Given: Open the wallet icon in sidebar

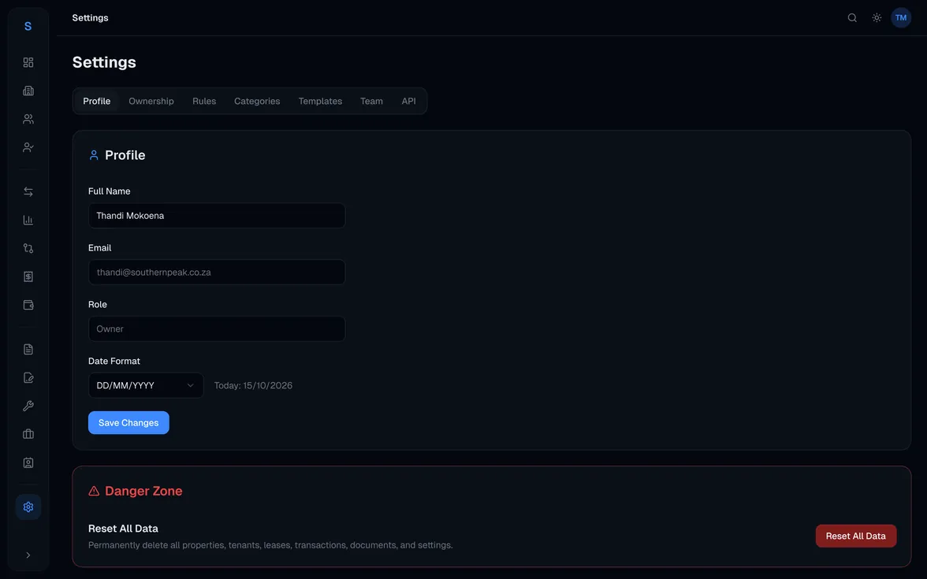Looking at the screenshot, I should 28,306.
